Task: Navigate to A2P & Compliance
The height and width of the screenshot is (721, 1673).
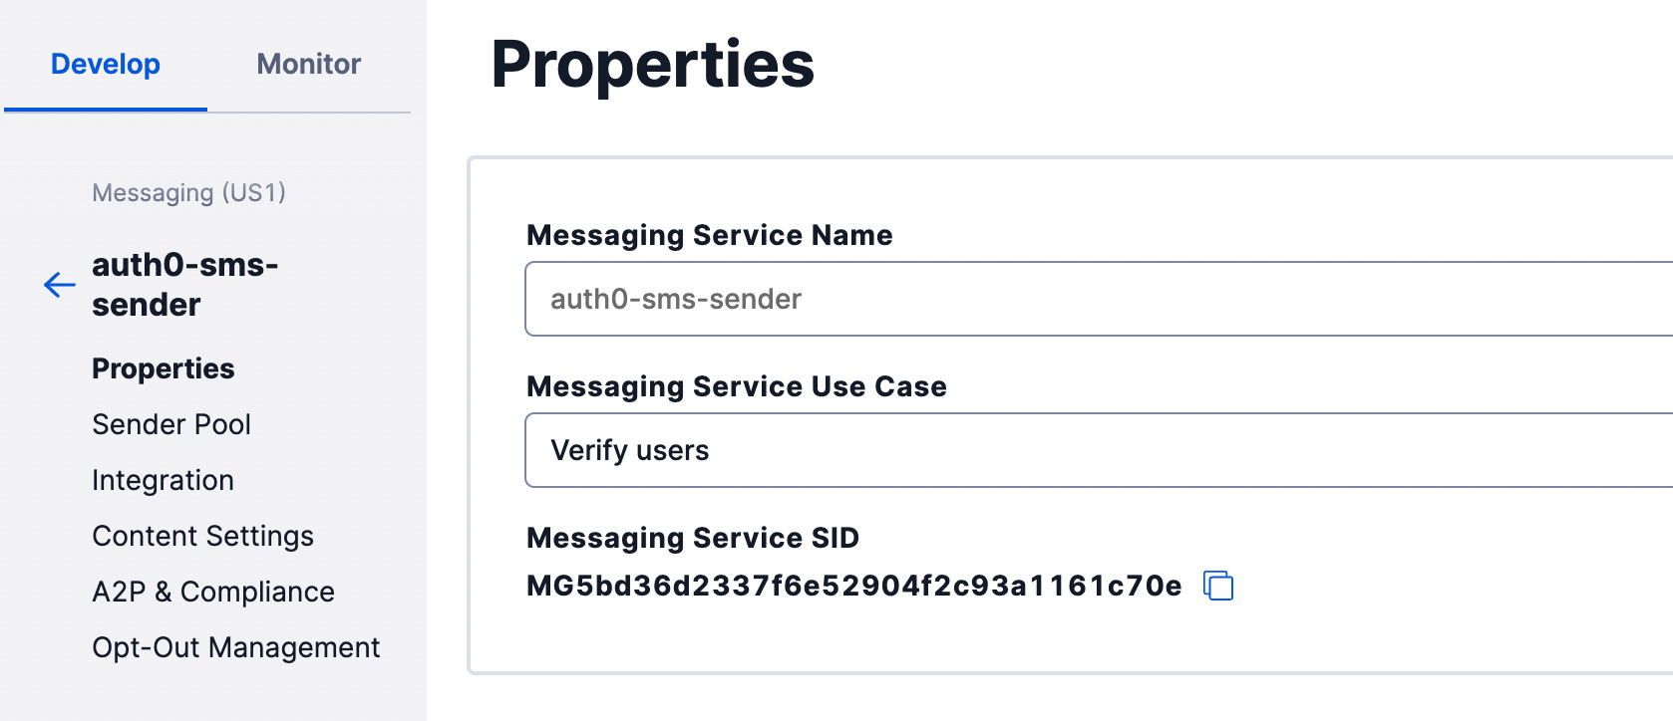Action: coord(213,592)
